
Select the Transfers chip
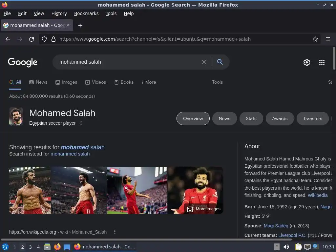[x=312, y=118]
